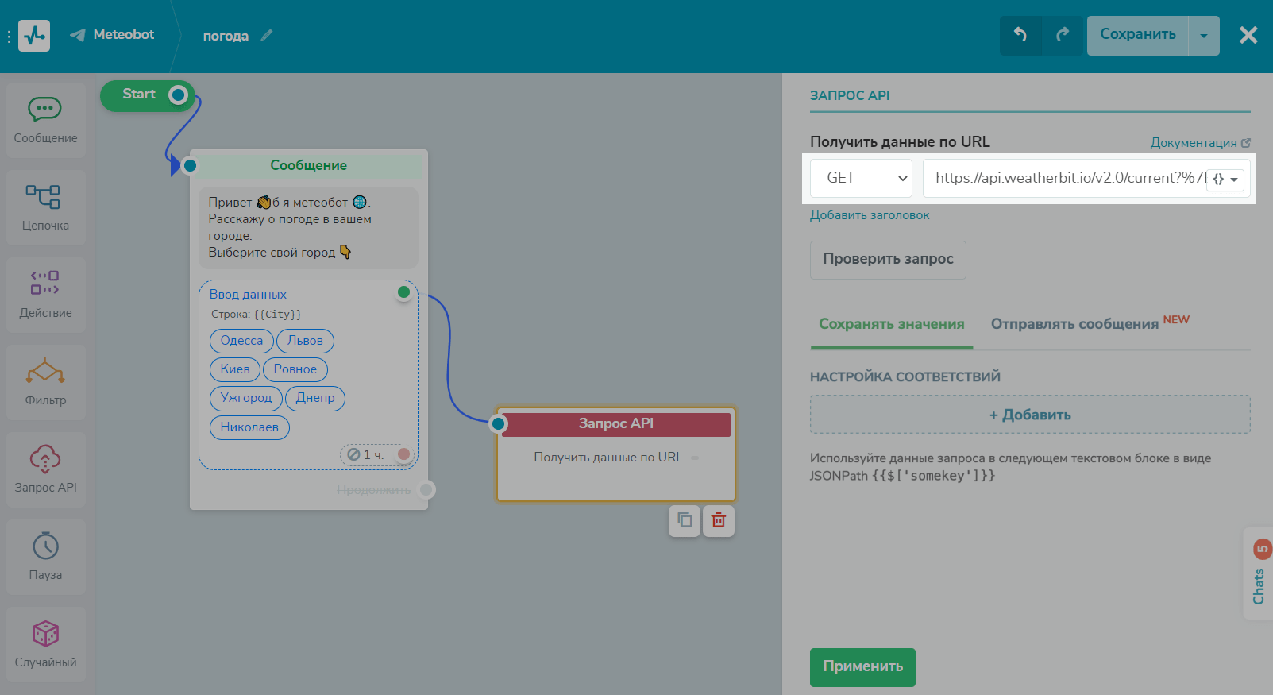
Task: Switch to Сохранять значения tab
Action: click(x=892, y=325)
